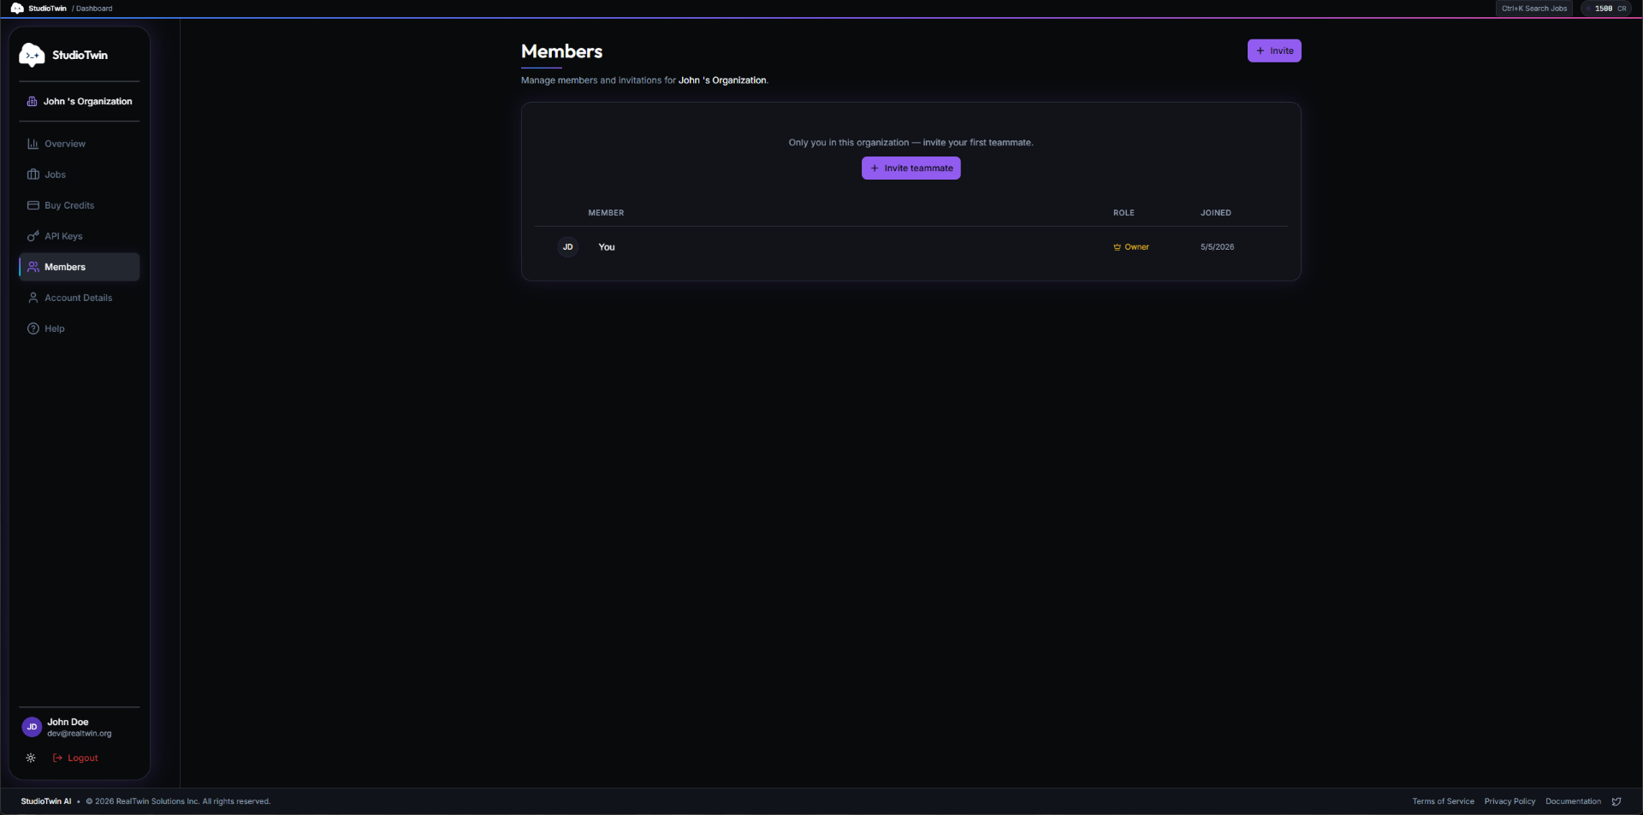
Task: Click the Account Details person icon
Action: (33, 298)
